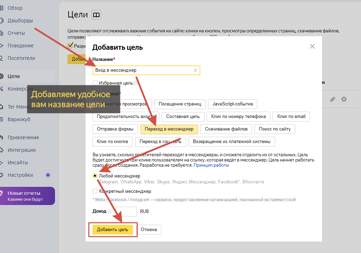Delete goal with cross circle icon
Viewport: 361px width, 253px height.
click(344, 99)
